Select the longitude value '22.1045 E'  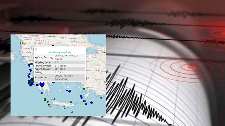pyautogui.click(x=60, y=69)
